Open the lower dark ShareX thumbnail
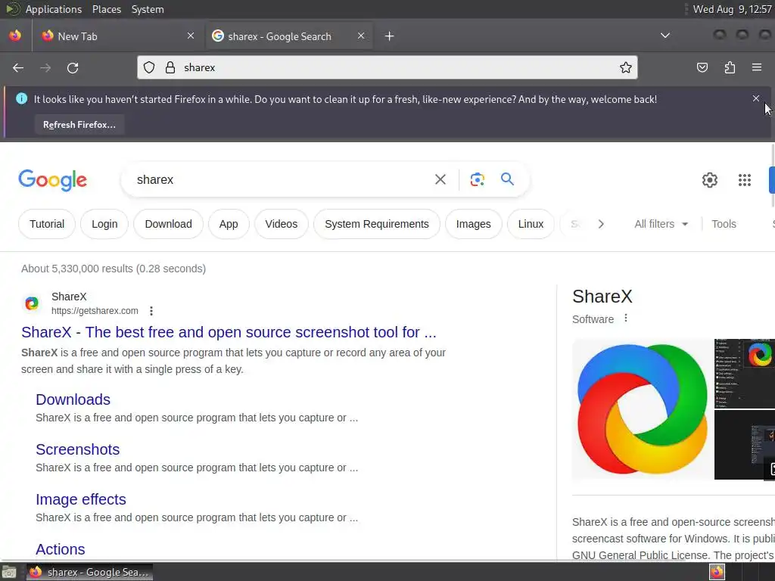Screen dimensions: 775x581 tap(745, 445)
